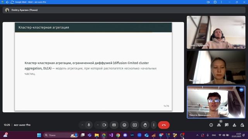248x139 pixels.
Task: Open Discord from taskbar
Action: [x=125, y=135]
